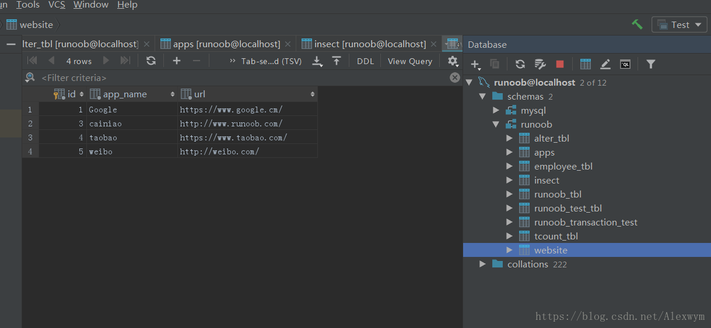Add a new row with plus icon
The width and height of the screenshot is (711, 328).
coord(177,61)
